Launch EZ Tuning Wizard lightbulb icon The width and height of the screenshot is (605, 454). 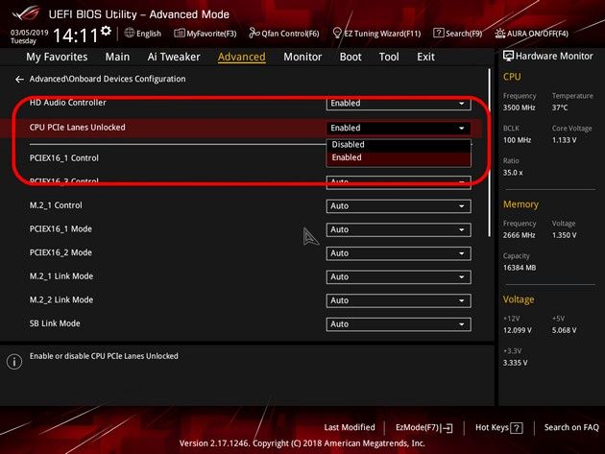click(337, 34)
